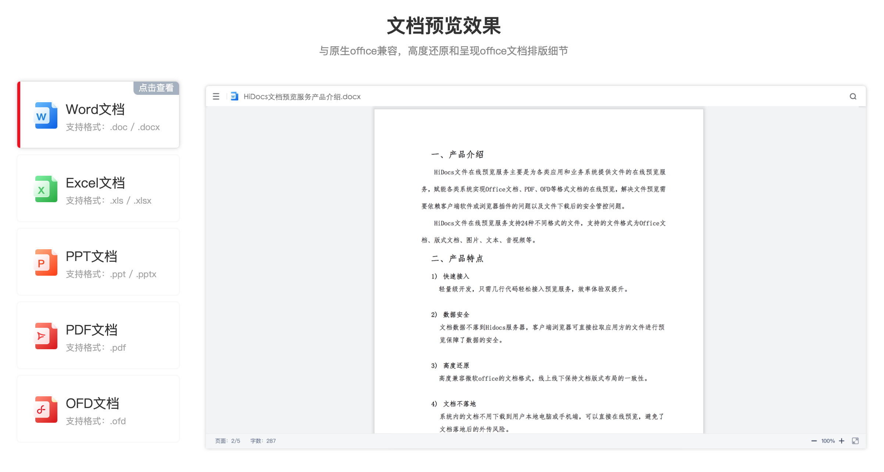Zoom in with the plus button
The height and width of the screenshot is (472, 884).
click(x=842, y=440)
